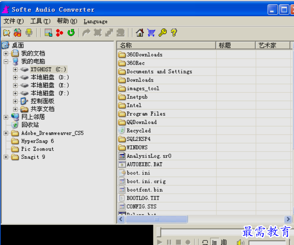Screen dimensions: 294x245
Task: Select the HyperSnap 6 folder in tree
Action: pos(38,141)
